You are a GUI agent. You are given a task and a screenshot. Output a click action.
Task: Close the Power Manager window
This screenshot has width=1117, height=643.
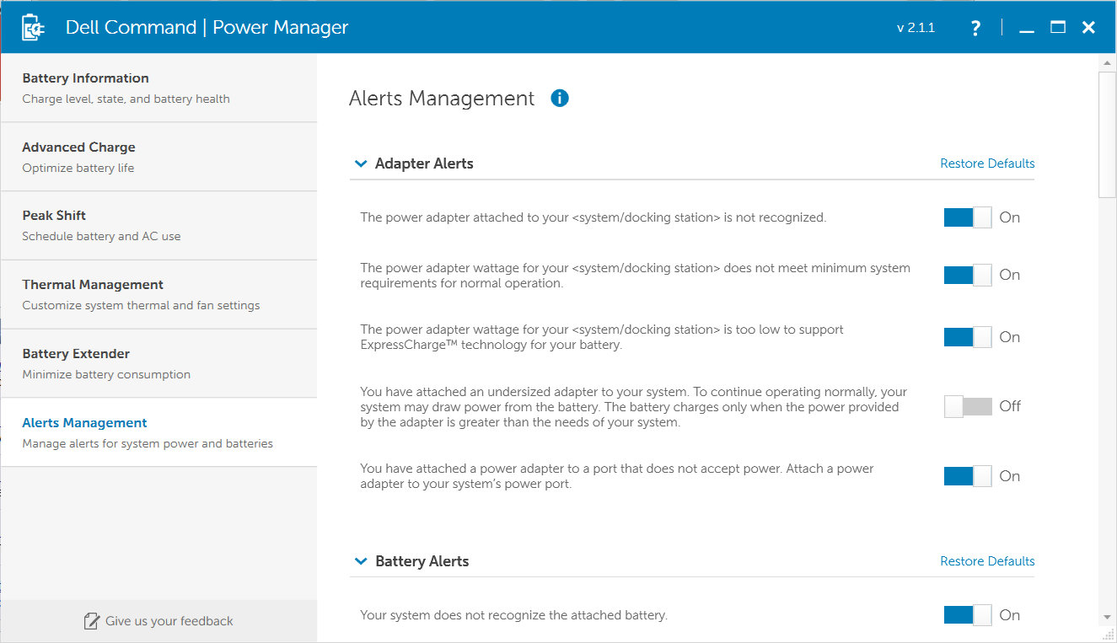[1088, 27]
